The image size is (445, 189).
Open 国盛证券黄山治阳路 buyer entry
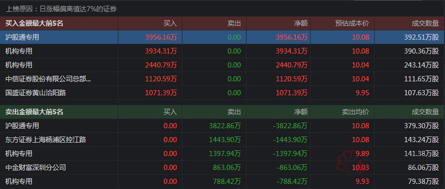click(x=36, y=93)
